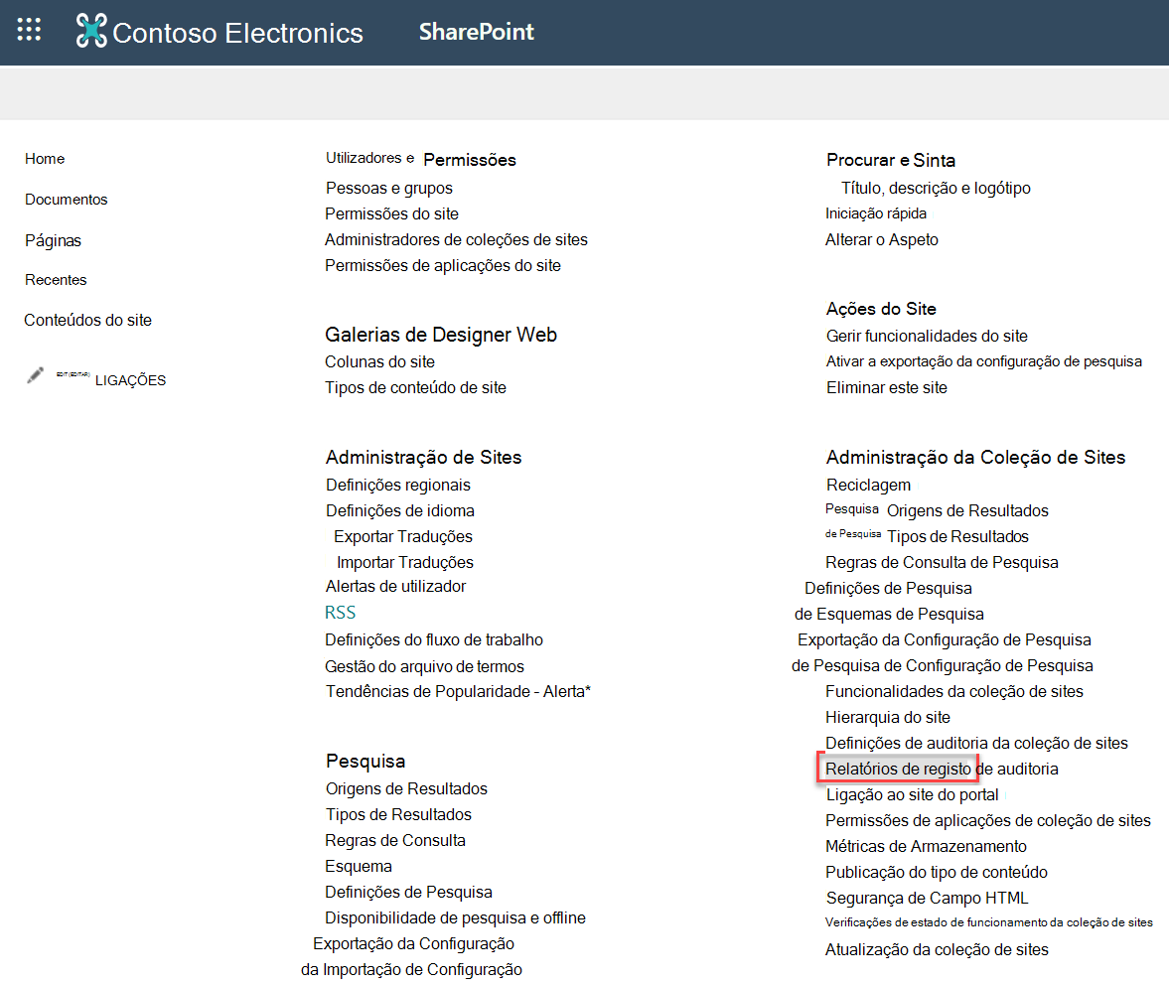The height and width of the screenshot is (985, 1169).
Task: Open the app launcher waffle icon
Action: (x=29, y=30)
